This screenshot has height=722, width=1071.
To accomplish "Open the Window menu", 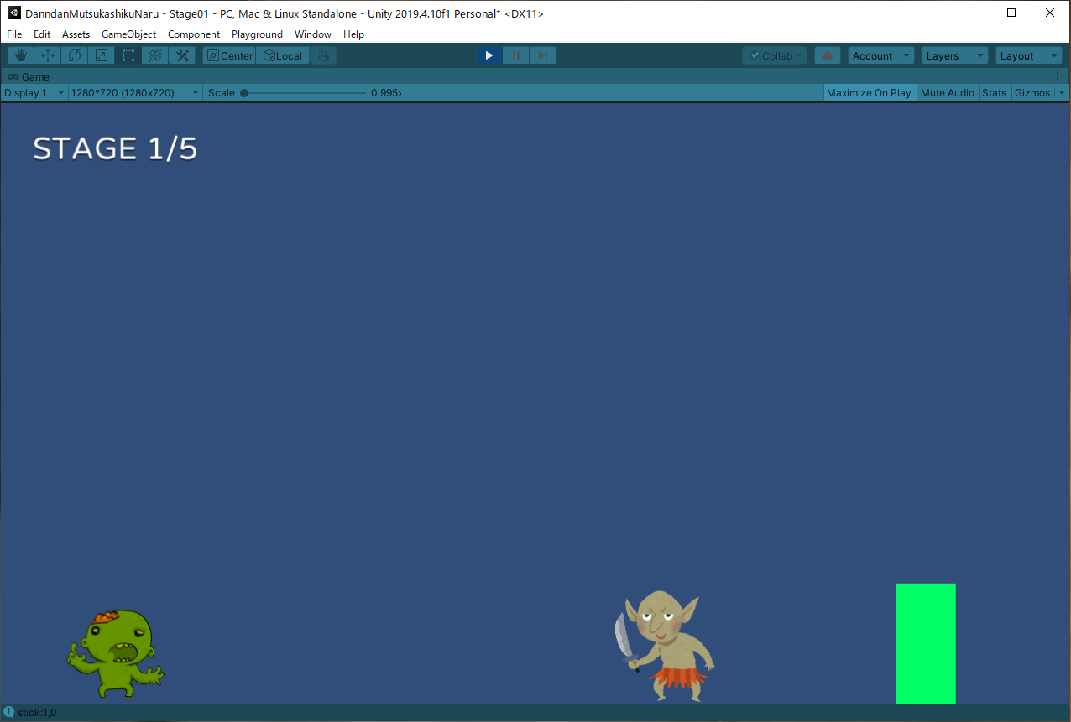I will click(x=312, y=34).
